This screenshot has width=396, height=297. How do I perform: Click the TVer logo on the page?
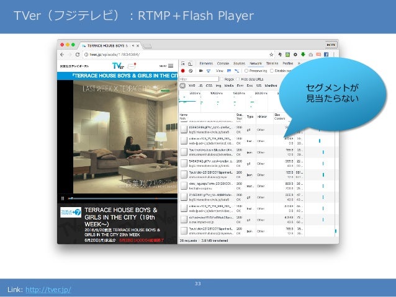tap(118, 66)
